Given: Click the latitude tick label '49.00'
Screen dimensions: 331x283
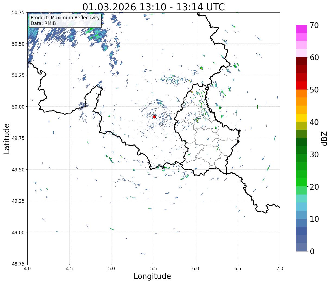Looking at the screenshot, I should click(18, 232).
